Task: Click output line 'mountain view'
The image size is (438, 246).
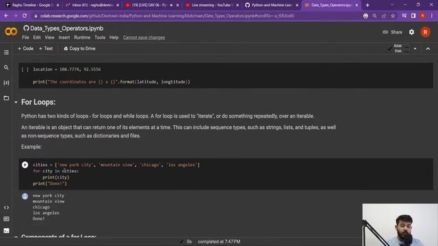Action: [49, 202]
